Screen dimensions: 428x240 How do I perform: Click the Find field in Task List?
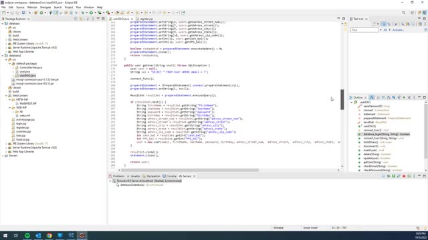pyautogui.click(x=364, y=30)
